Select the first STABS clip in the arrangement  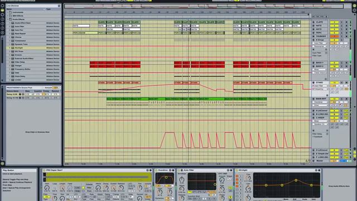(102, 83)
